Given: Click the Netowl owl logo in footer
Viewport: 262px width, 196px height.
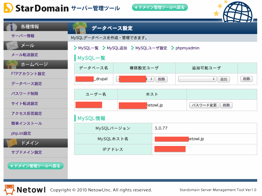Looking at the screenshot, I should point(10,190).
